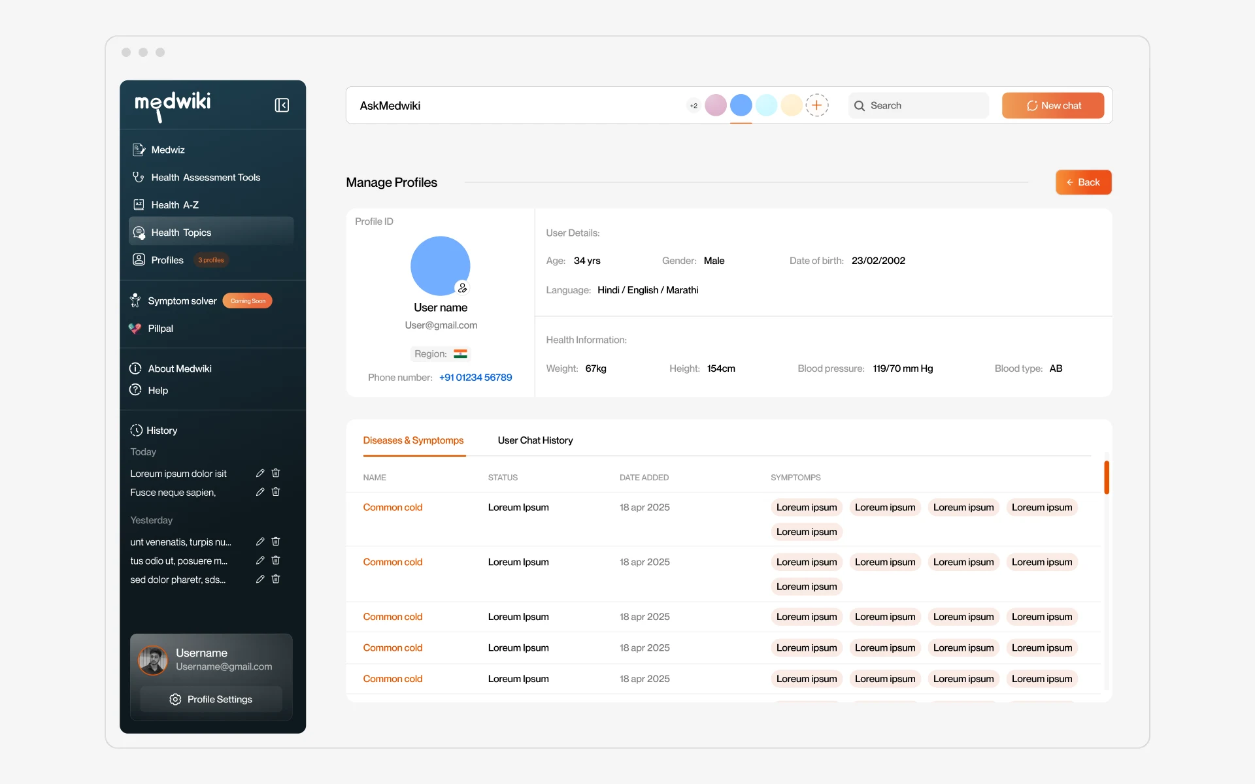Edit the 'Fusce neque sapien,' history entry
The height and width of the screenshot is (784, 1255).
click(260, 492)
